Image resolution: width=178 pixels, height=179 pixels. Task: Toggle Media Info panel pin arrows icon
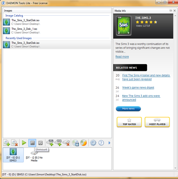[x=171, y=11]
